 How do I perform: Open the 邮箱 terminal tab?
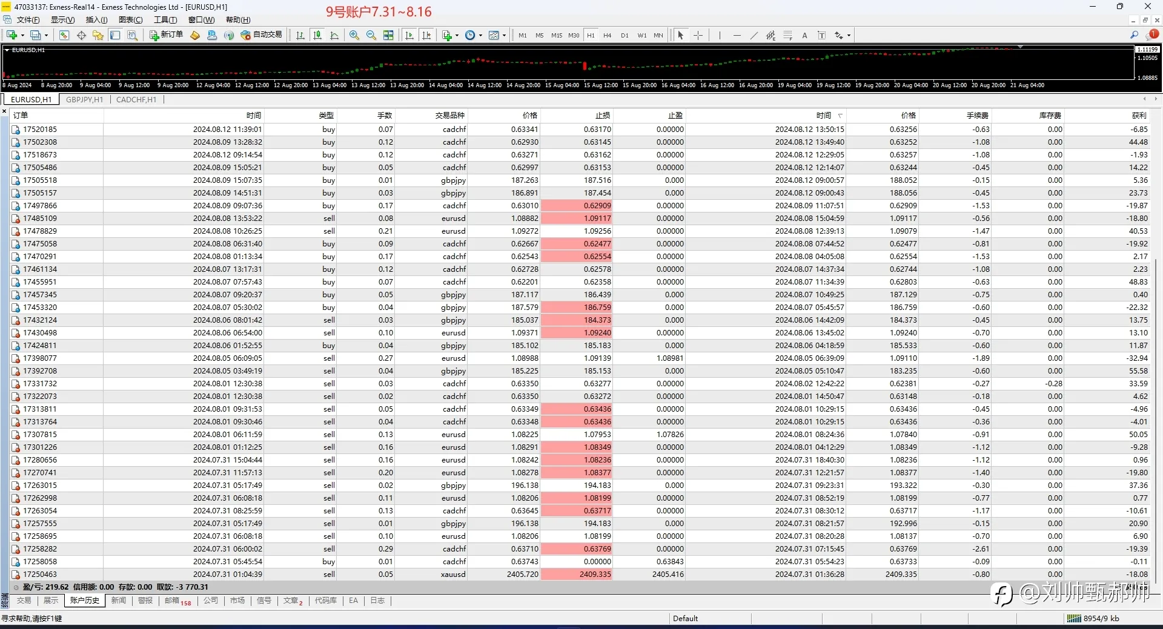coord(177,601)
